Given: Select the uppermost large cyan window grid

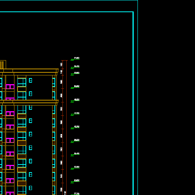Looking at the screenshot, I should 22,82.
